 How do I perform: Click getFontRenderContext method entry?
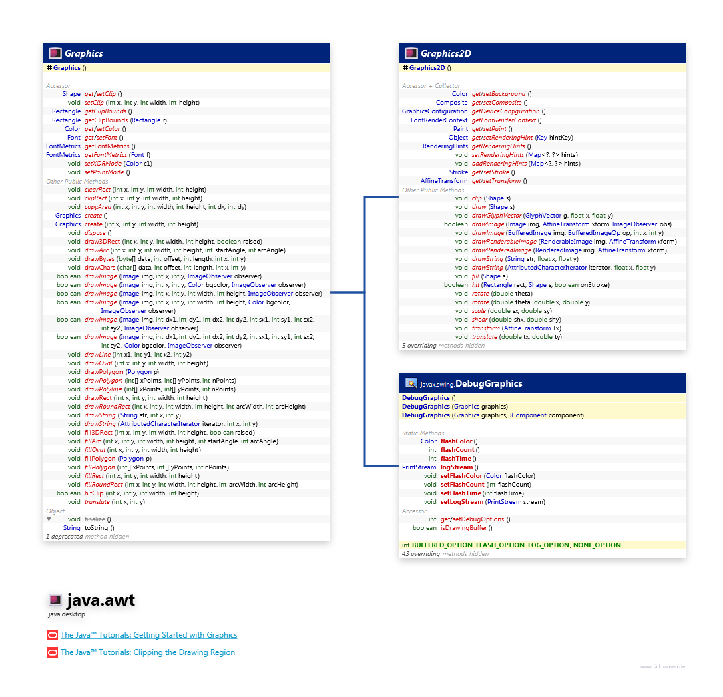click(504, 120)
